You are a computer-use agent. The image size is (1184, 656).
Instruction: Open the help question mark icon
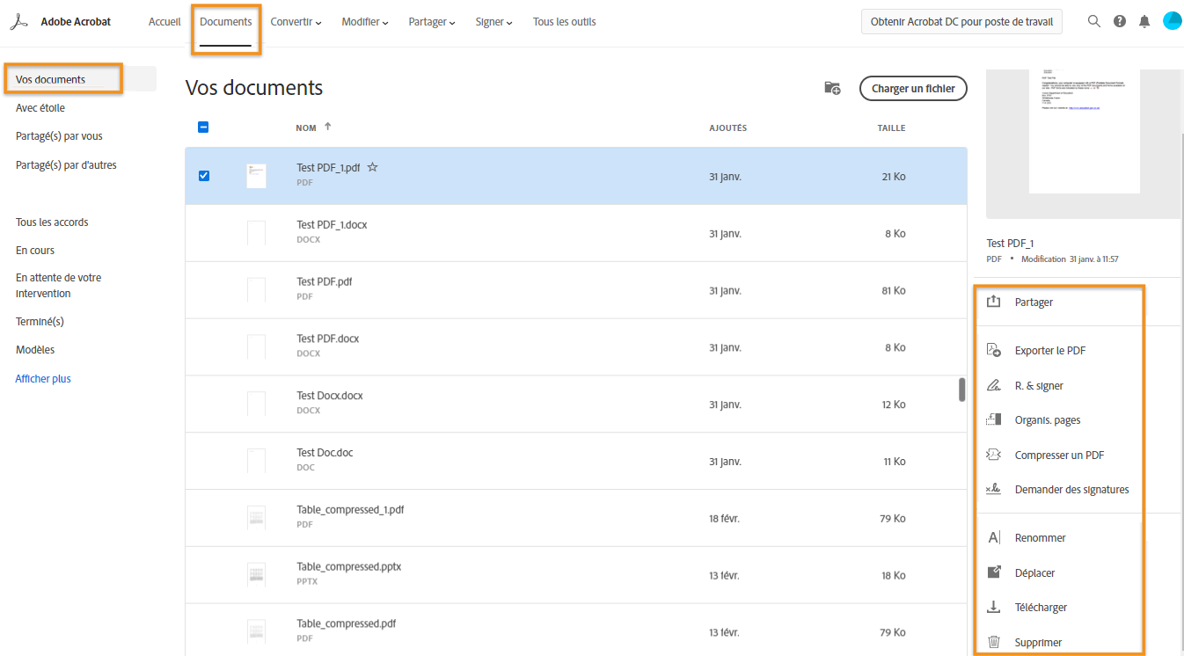click(1119, 22)
